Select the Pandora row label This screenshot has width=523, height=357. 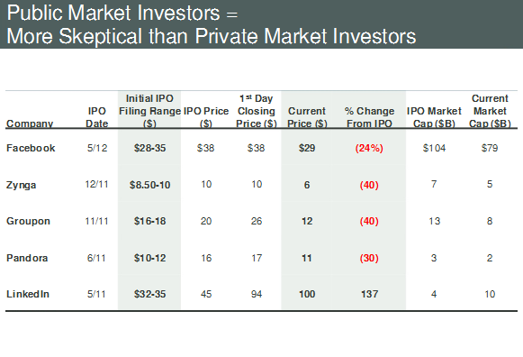(27, 258)
